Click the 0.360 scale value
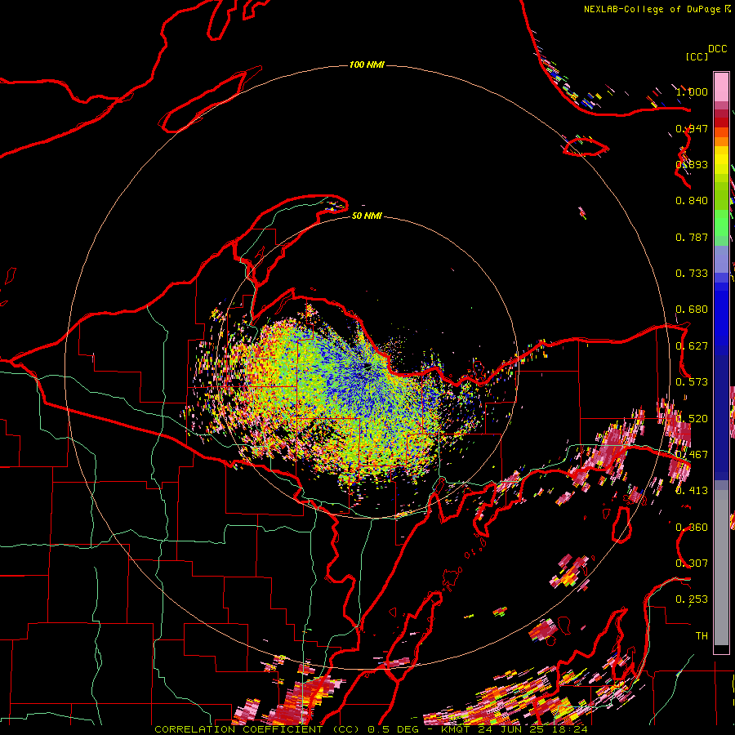This screenshot has width=735, height=735. pos(692,527)
